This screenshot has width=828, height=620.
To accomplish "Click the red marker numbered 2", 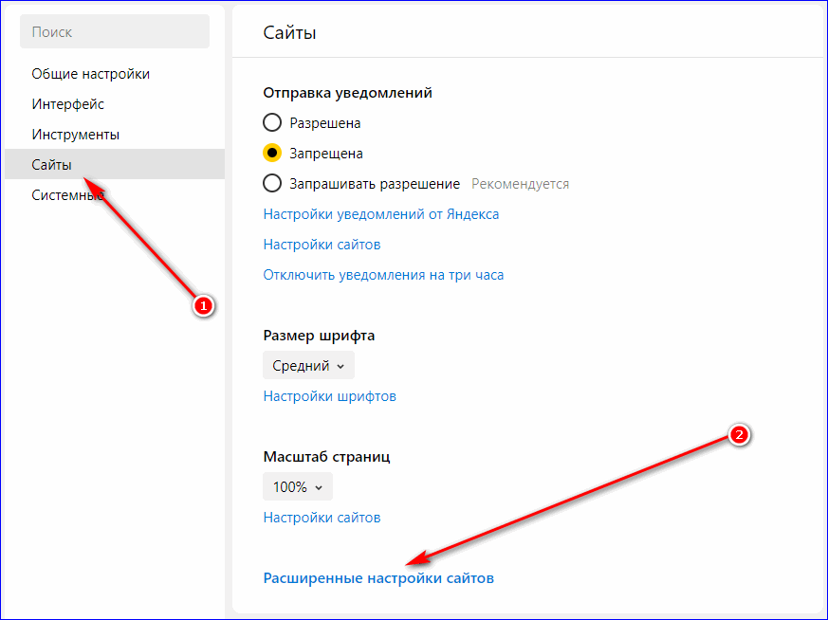I will (x=740, y=434).
